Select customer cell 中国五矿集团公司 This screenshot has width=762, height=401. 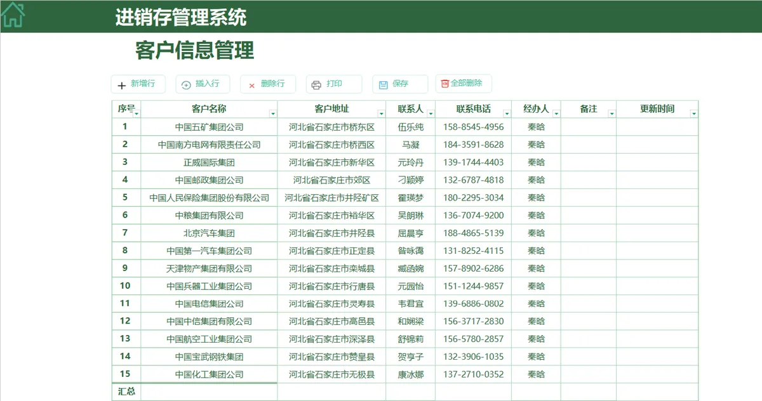tap(209, 127)
